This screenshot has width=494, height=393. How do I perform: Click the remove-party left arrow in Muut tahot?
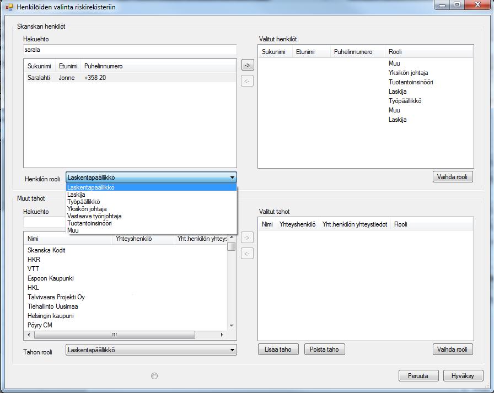click(248, 254)
